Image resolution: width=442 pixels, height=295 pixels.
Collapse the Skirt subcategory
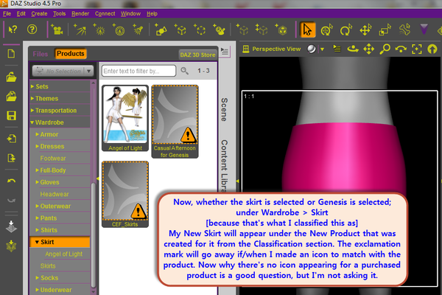(38, 242)
